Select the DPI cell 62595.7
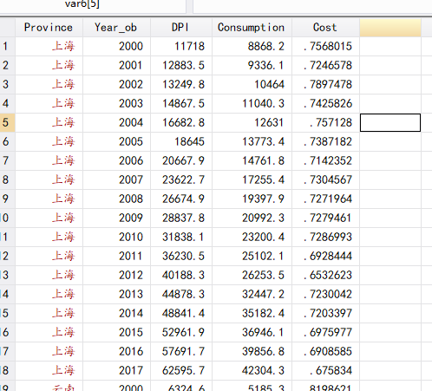Screen dimensions: 432x391 point(181,370)
